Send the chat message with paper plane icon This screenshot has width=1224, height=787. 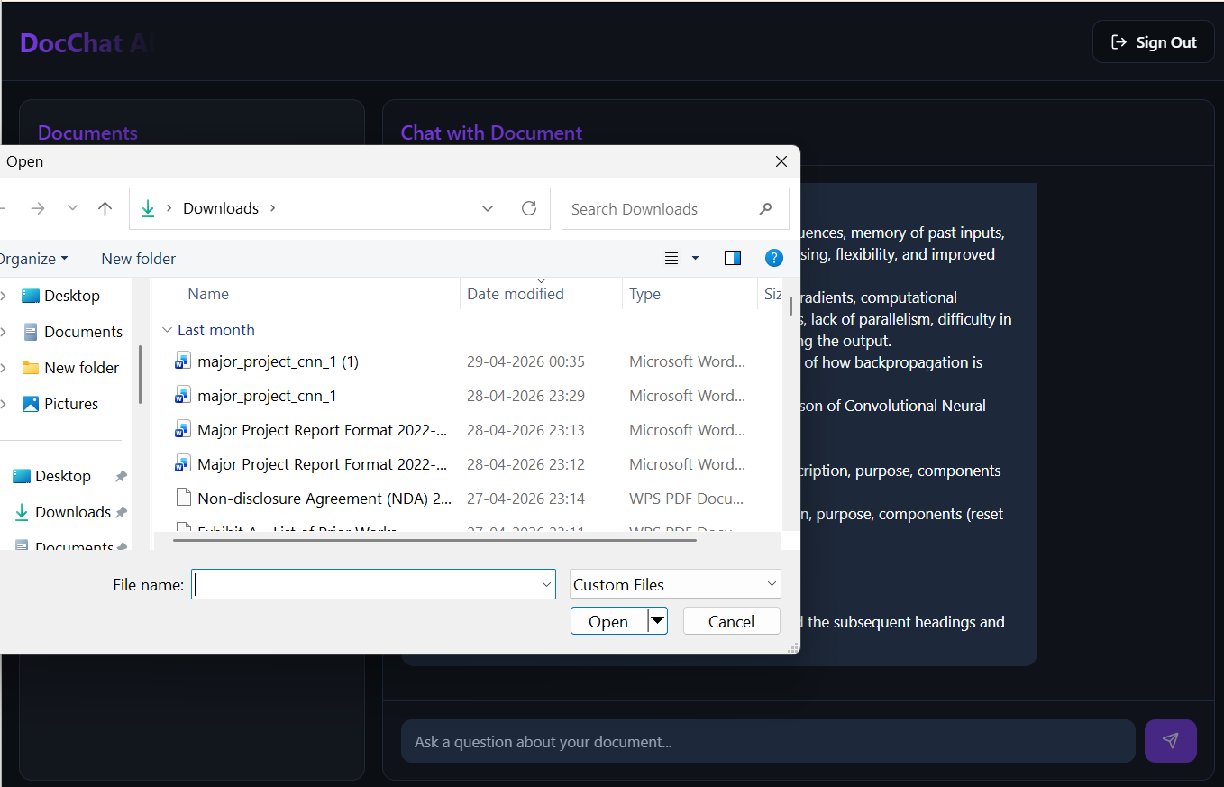pos(1170,741)
